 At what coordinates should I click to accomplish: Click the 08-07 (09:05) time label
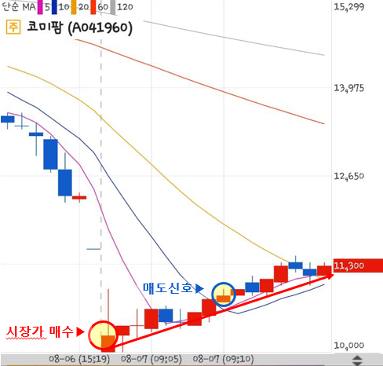[x=151, y=359]
